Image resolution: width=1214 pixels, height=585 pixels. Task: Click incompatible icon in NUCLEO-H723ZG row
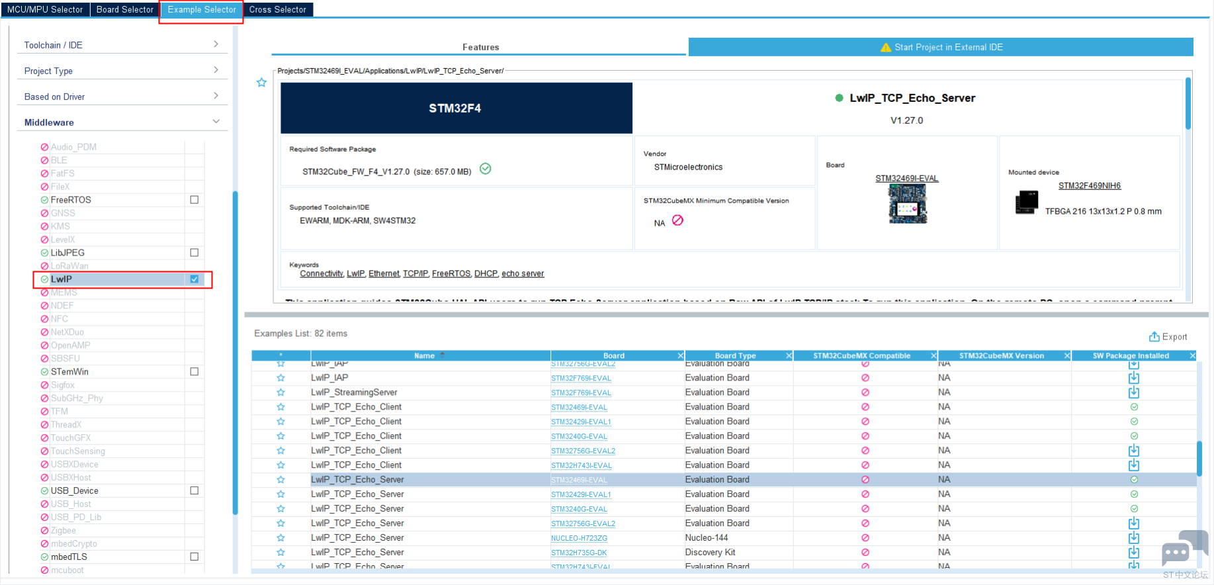coord(865,538)
